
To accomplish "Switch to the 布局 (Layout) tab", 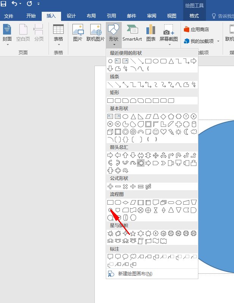I will point(91,16).
